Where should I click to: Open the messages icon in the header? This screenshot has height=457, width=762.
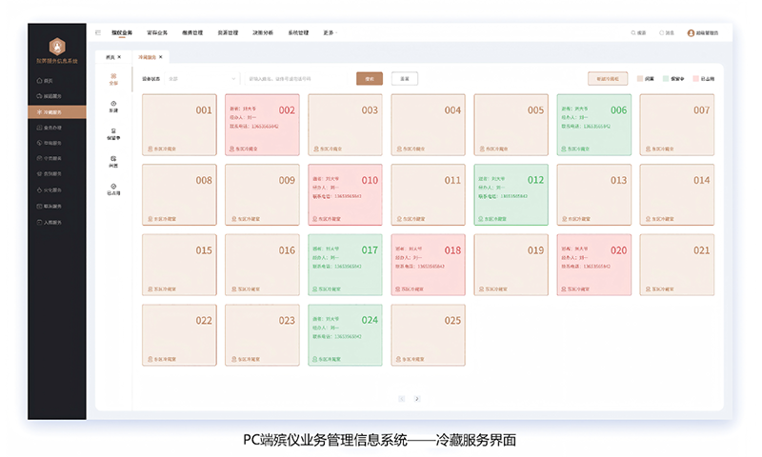pyautogui.click(x=662, y=32)
